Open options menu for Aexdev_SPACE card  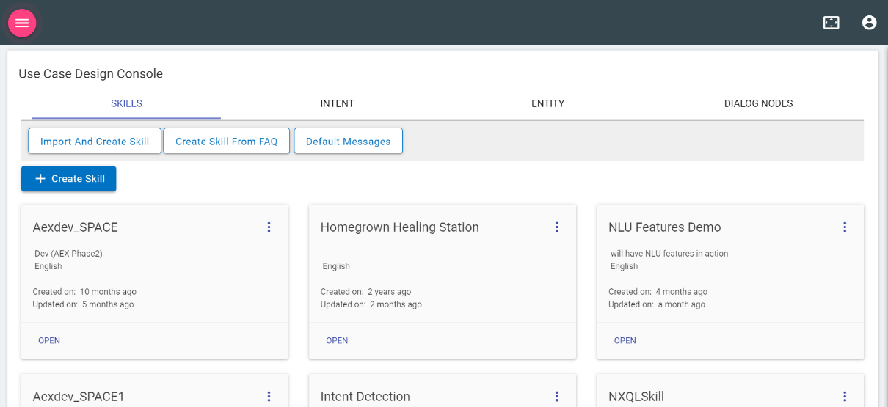[269, 227]
